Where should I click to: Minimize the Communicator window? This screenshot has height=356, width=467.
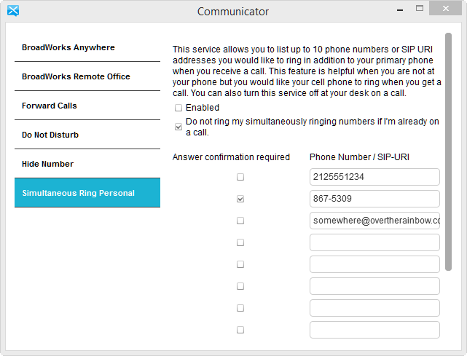pos(400,10)
